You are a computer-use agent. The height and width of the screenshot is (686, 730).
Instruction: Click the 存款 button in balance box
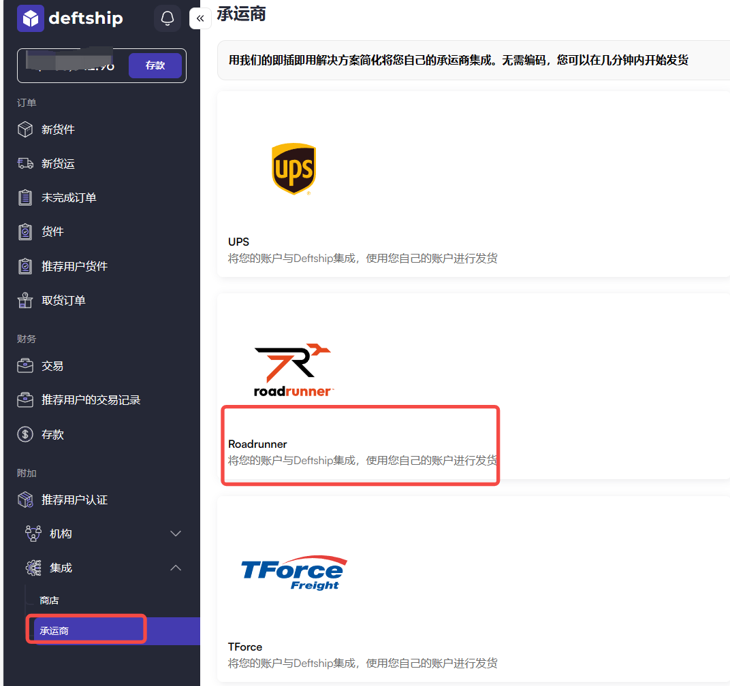tap(155, 65)
